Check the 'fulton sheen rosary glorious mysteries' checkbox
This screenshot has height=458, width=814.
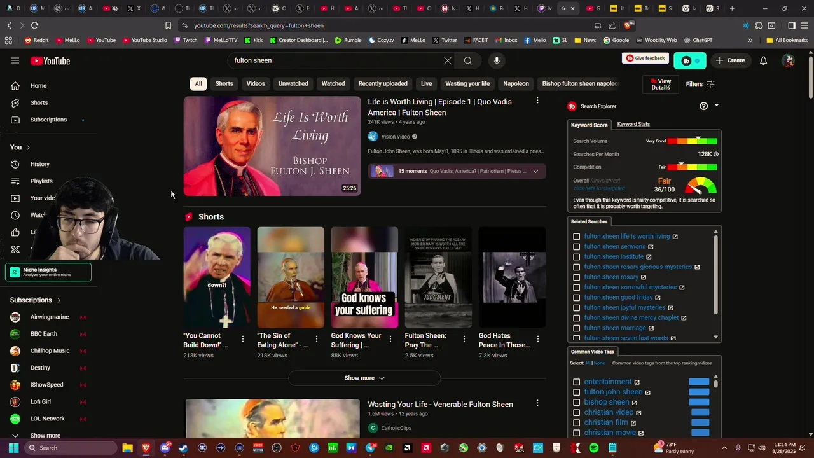point(577,267)
